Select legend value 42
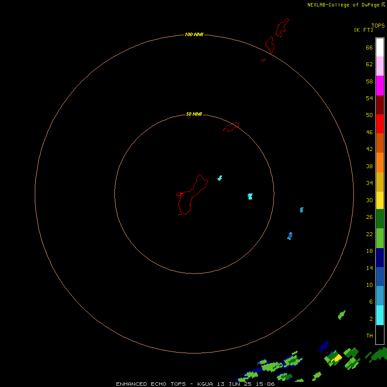Image resolution: width=387 pixels, height=387 pixels. click(369, 149)
